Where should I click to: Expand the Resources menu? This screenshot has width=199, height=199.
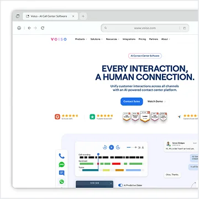[113, 39]
